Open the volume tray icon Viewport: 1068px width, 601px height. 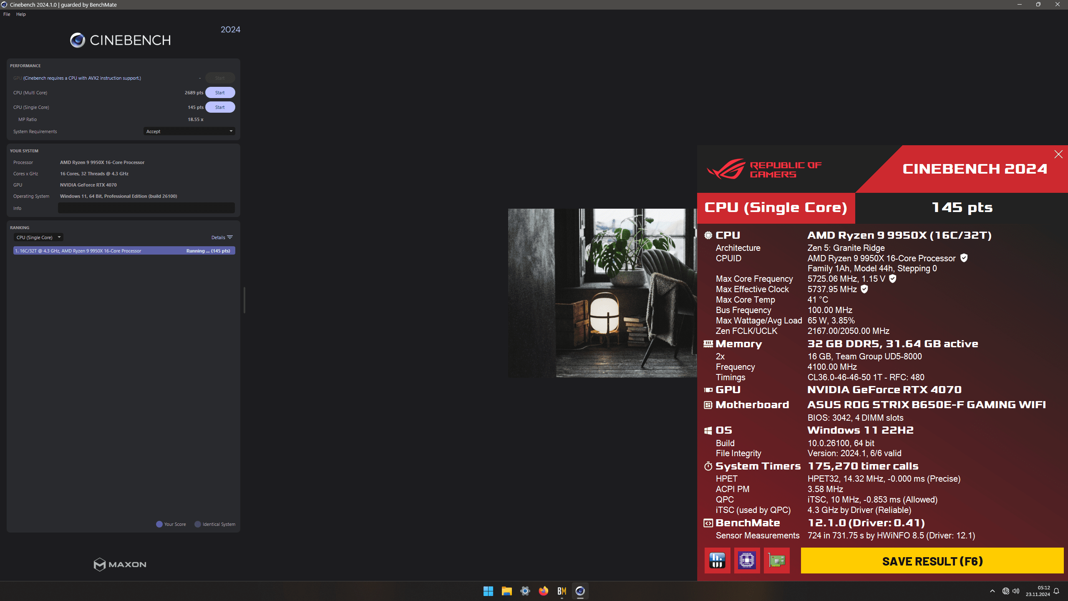coord(1016,591)
